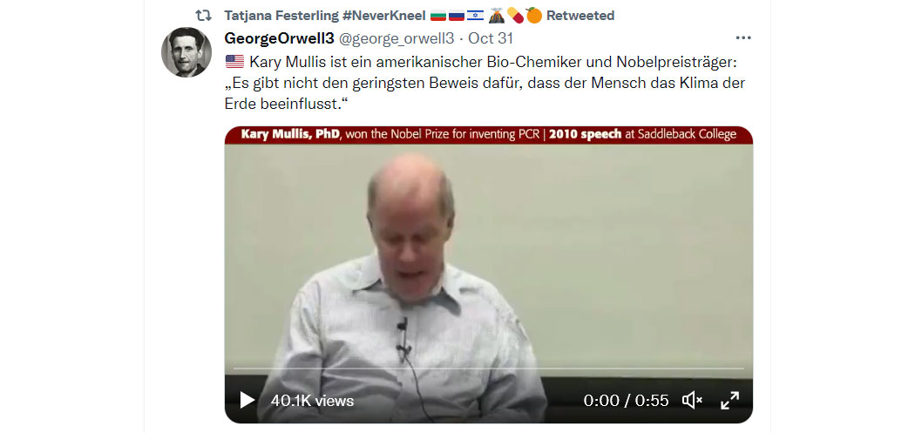Image resolution: width=915 pixels, height=433 pixels.
Task: Click the word Retweeted in the header
Action: 580,16
